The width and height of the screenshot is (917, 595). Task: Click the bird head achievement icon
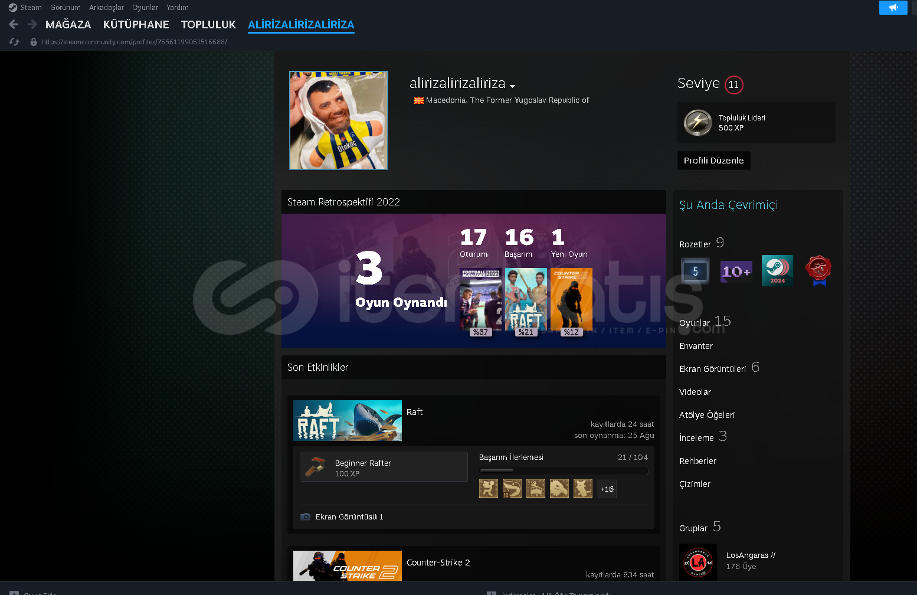point(559,489)
